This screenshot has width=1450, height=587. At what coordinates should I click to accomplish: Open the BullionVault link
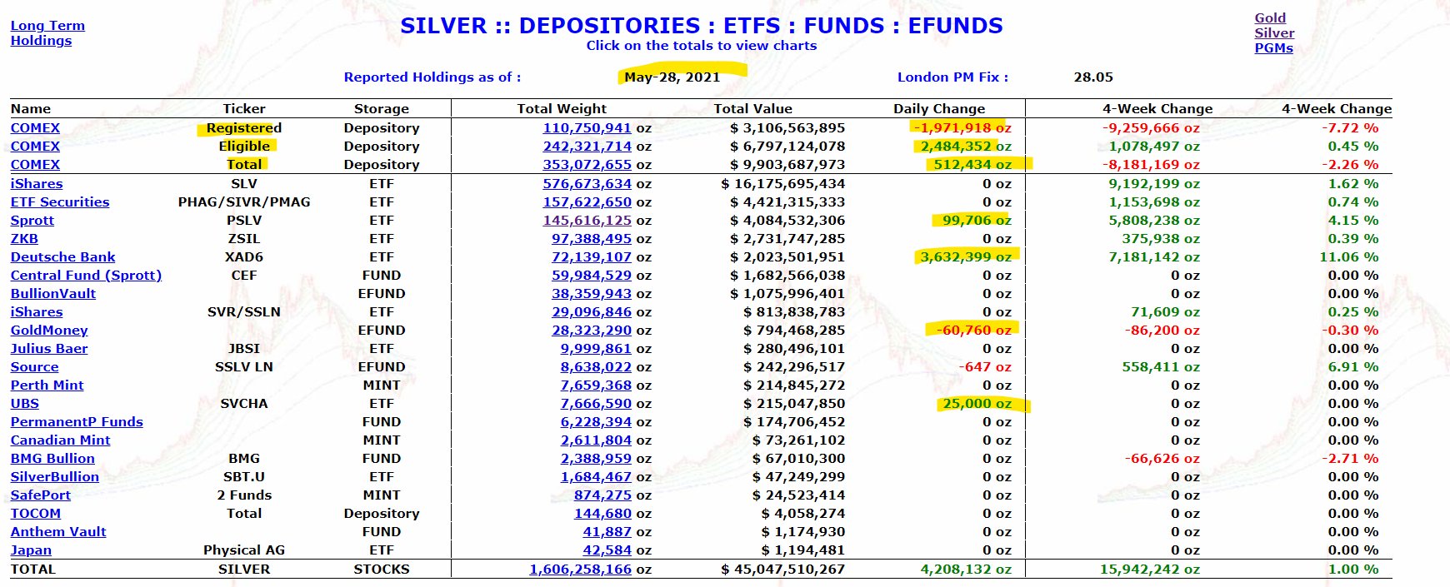coord(53,294)
